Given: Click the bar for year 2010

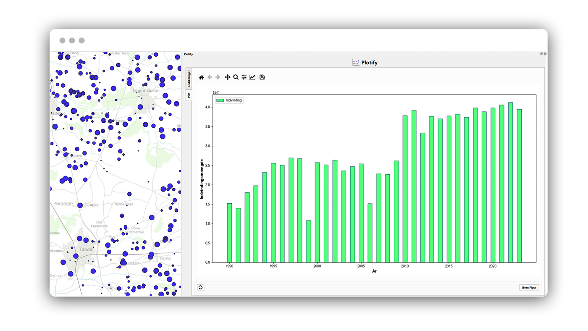Looking at the screenshot, I should pos(405,189).
